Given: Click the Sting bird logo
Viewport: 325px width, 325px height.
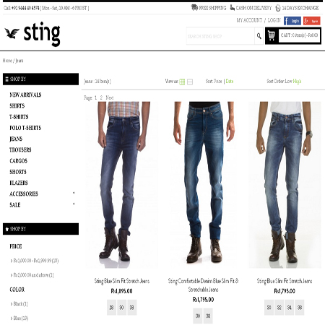Looking at the screenshot, I should click(x=12, y=33).
